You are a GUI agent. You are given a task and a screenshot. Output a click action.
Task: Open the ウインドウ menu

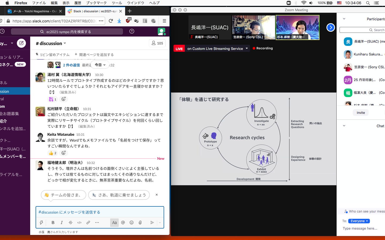coord(136,3)
